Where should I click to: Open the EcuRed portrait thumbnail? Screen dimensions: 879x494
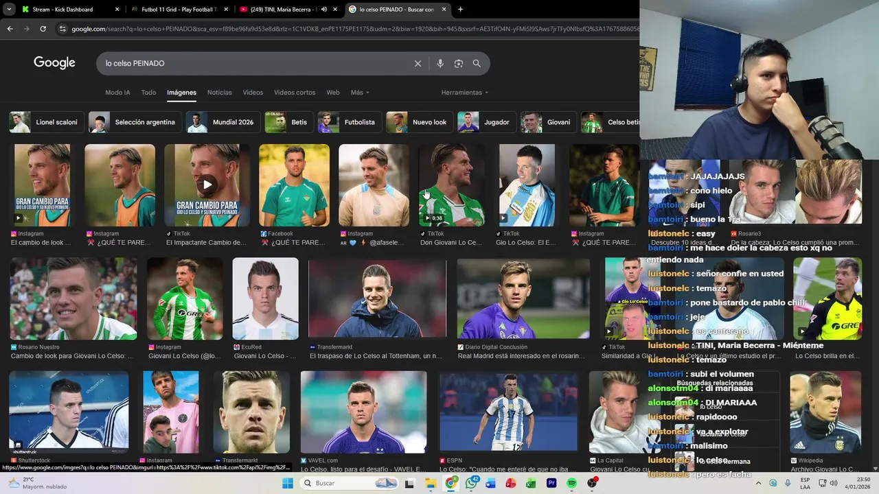click(265, 298)
